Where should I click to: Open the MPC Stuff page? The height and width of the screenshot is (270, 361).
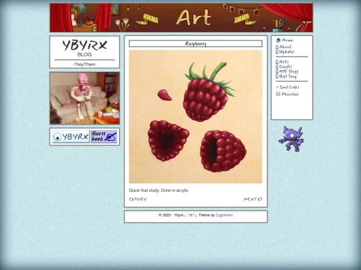click(x=289, y=71)
